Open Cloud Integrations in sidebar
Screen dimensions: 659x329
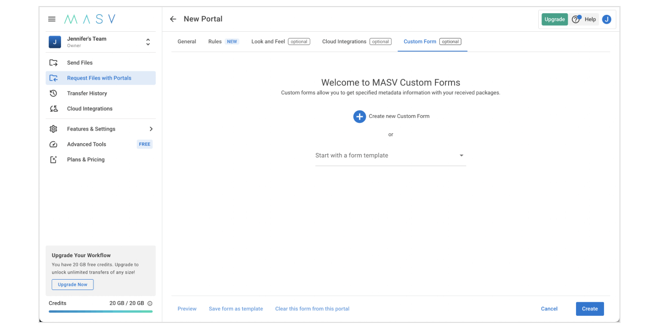[x=100, y=109]
